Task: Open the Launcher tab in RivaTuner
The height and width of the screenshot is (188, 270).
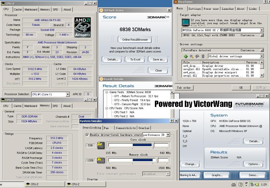Action: pyautogui.click(x=228, y=9)
